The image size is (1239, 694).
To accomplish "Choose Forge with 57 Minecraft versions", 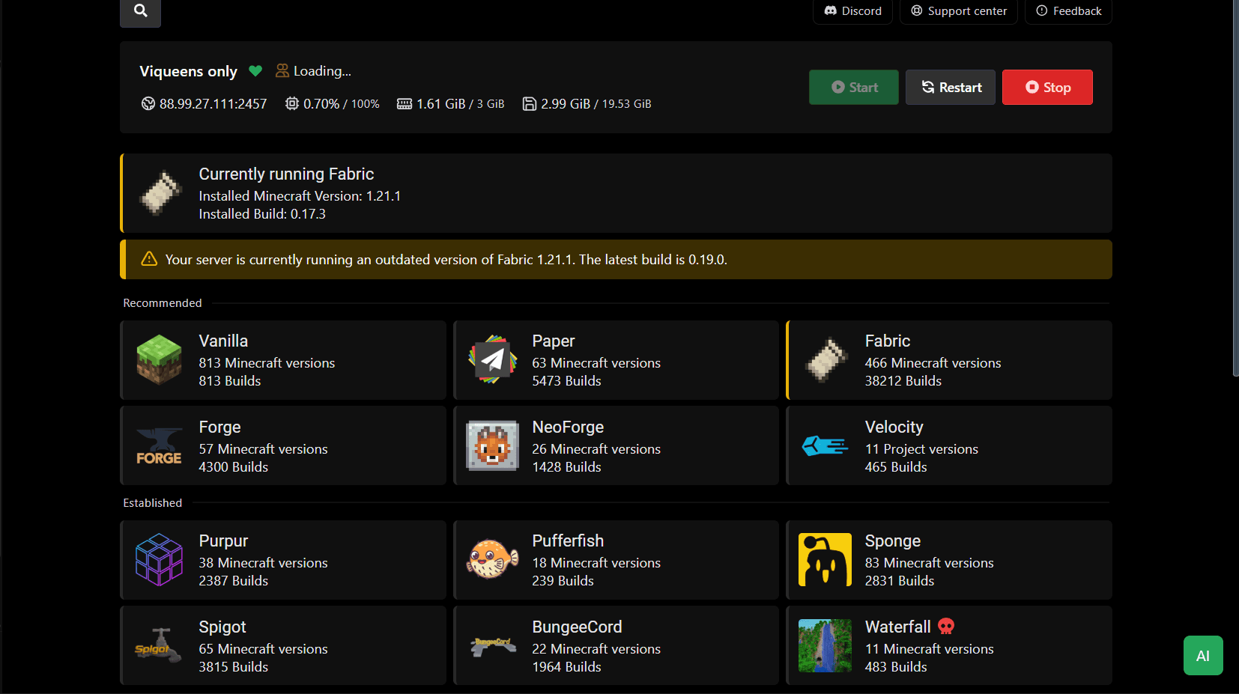I will pyautogui.click(x=283, y=445).
